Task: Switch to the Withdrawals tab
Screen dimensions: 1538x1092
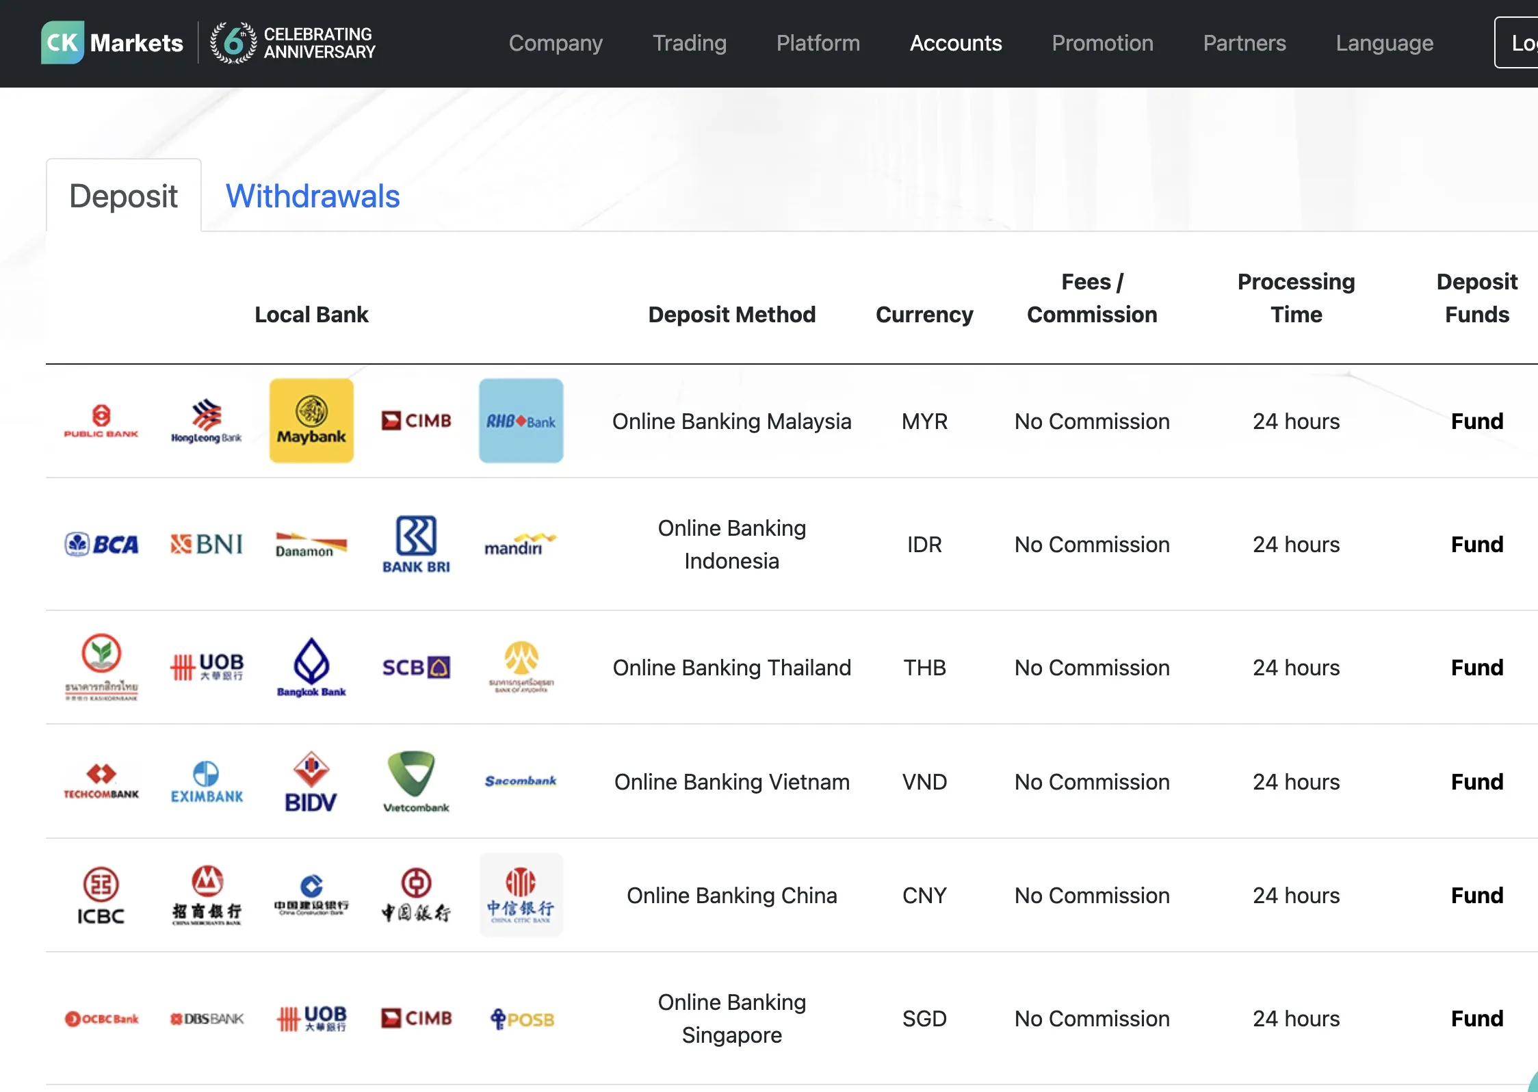Action: tap(313, 196)
